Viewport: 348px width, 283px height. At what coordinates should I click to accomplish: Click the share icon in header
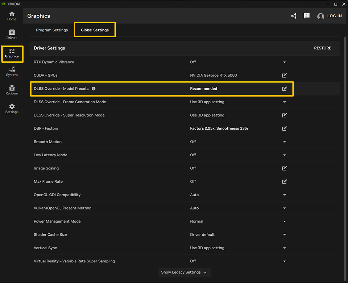[x=294, y=16]
